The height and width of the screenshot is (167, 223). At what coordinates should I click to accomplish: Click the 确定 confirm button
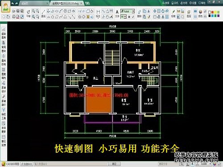pyautogui.click(x=114, y=164)
